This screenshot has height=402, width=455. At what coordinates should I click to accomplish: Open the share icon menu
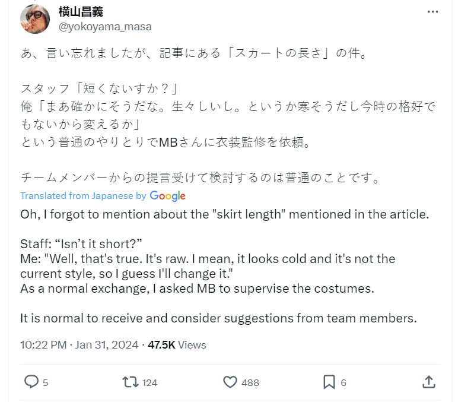pos(430,382)
